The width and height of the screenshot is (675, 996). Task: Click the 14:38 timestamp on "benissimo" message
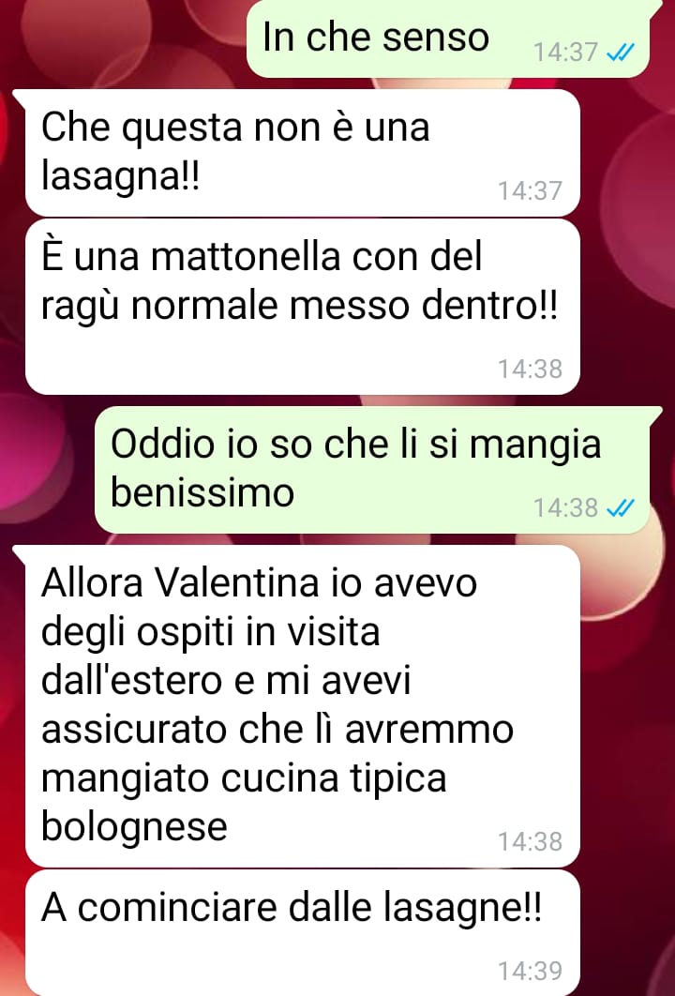pos(565,508)
